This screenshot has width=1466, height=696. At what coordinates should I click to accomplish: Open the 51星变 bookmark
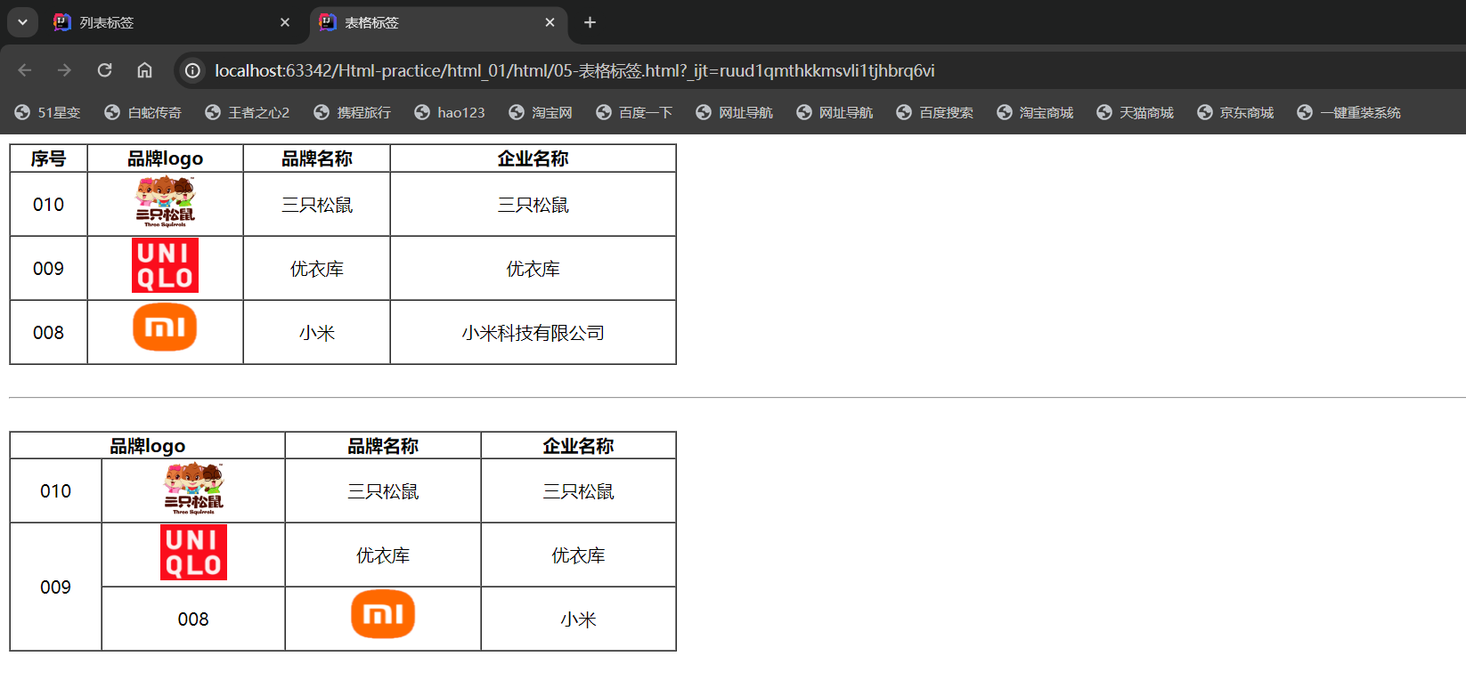coord(48,112)
